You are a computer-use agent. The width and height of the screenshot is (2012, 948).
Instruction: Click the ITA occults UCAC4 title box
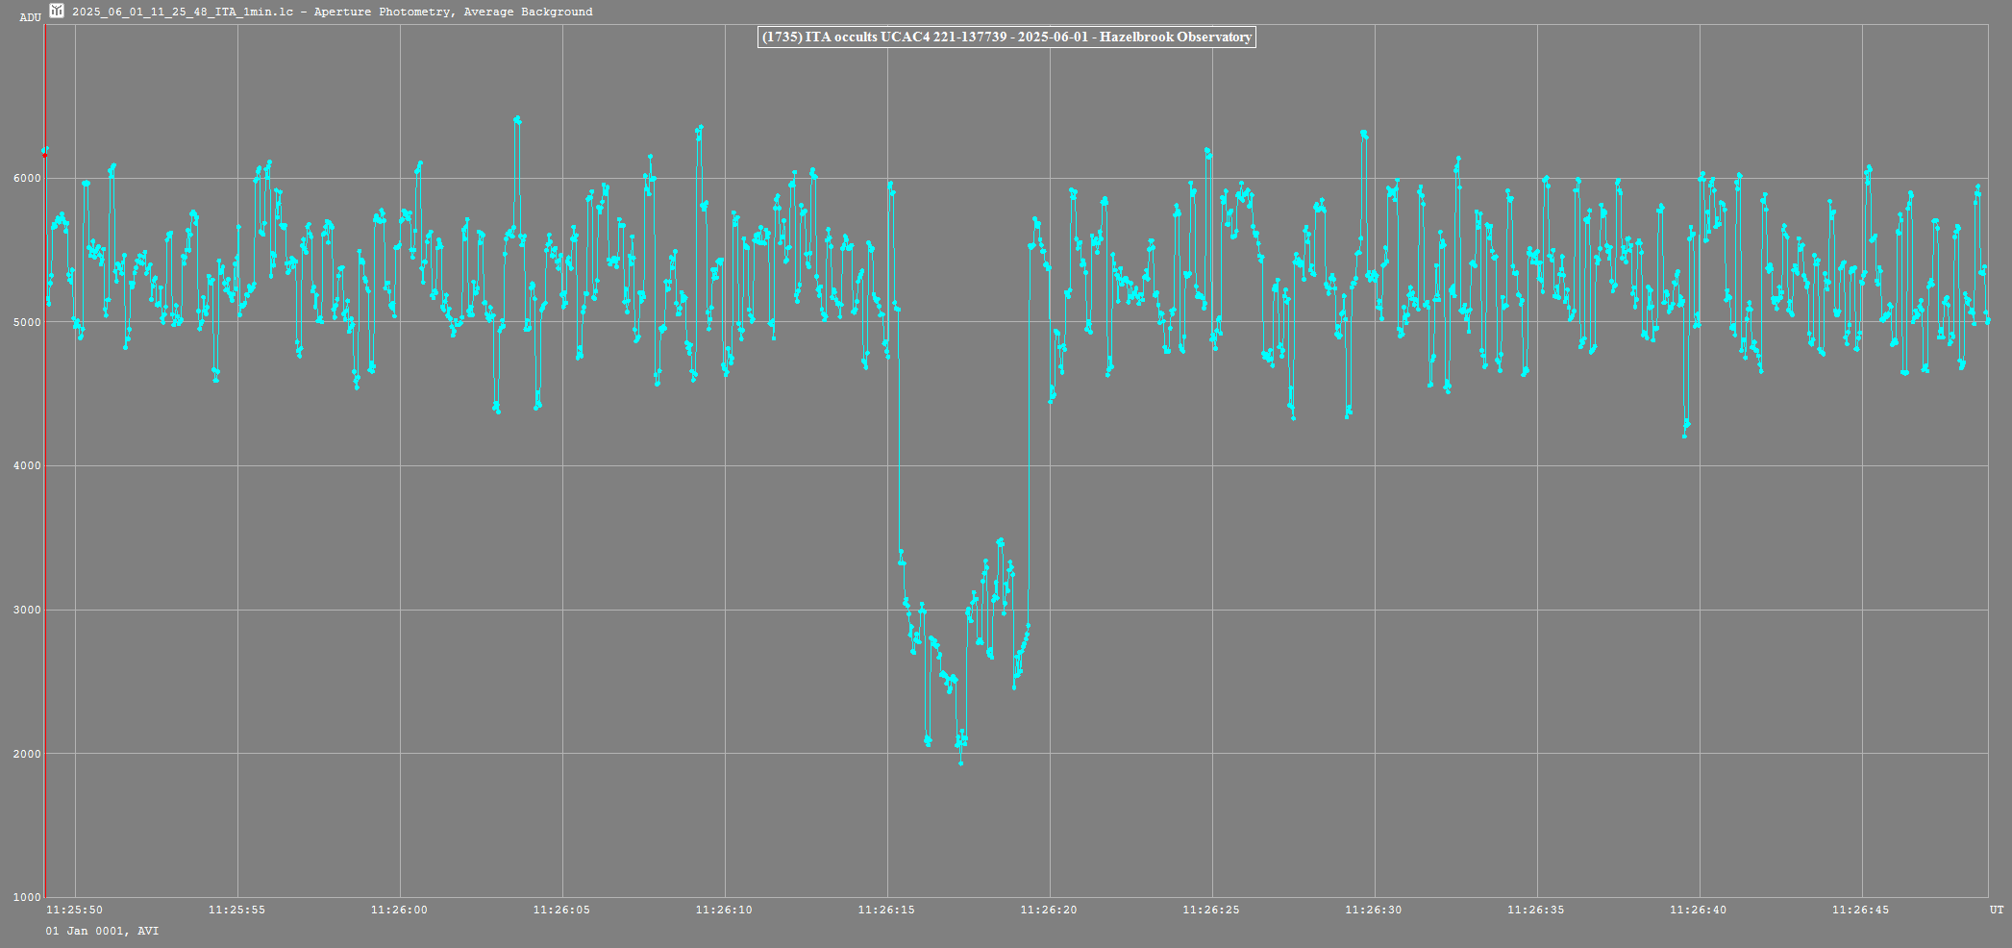click(1006, 37)
